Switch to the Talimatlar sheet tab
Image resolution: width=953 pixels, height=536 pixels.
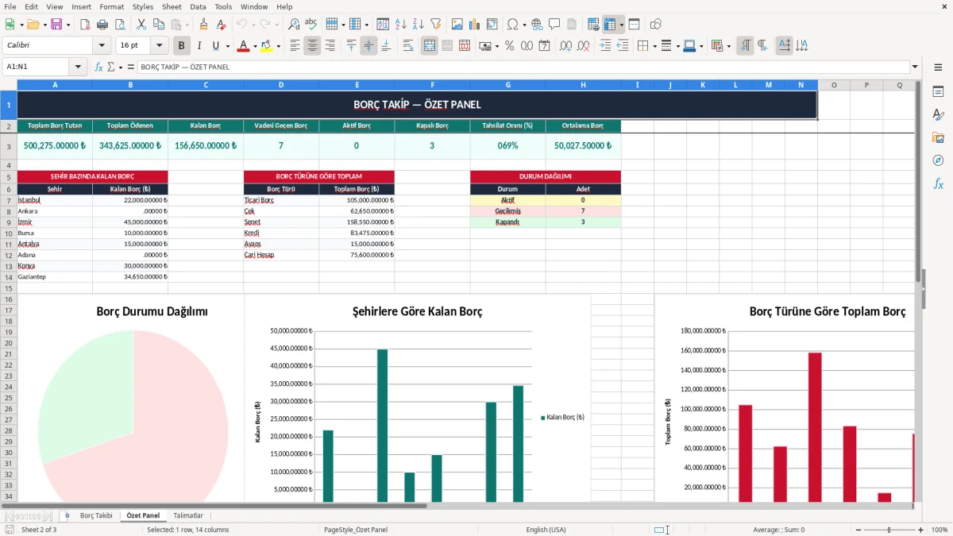tap(188, 515)
